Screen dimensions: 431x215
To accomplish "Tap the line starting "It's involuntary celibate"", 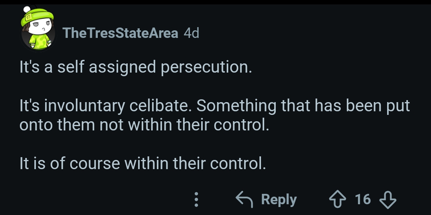I will 215,106.
